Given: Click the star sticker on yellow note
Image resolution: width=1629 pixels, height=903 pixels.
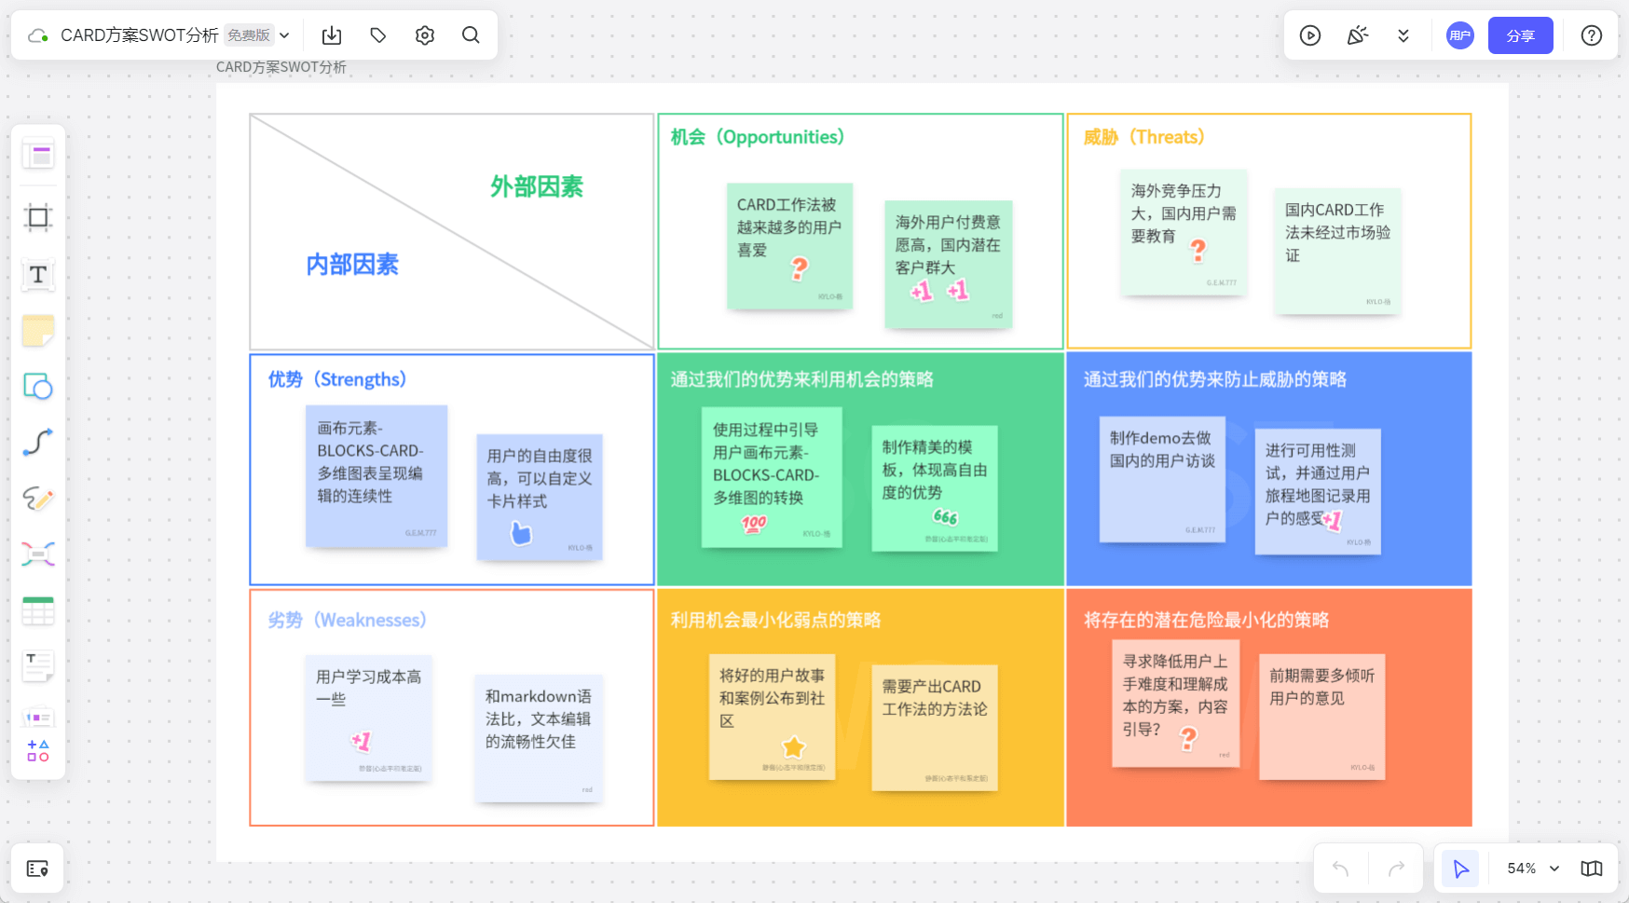Looking at the screenshot, I should point(794,747).
